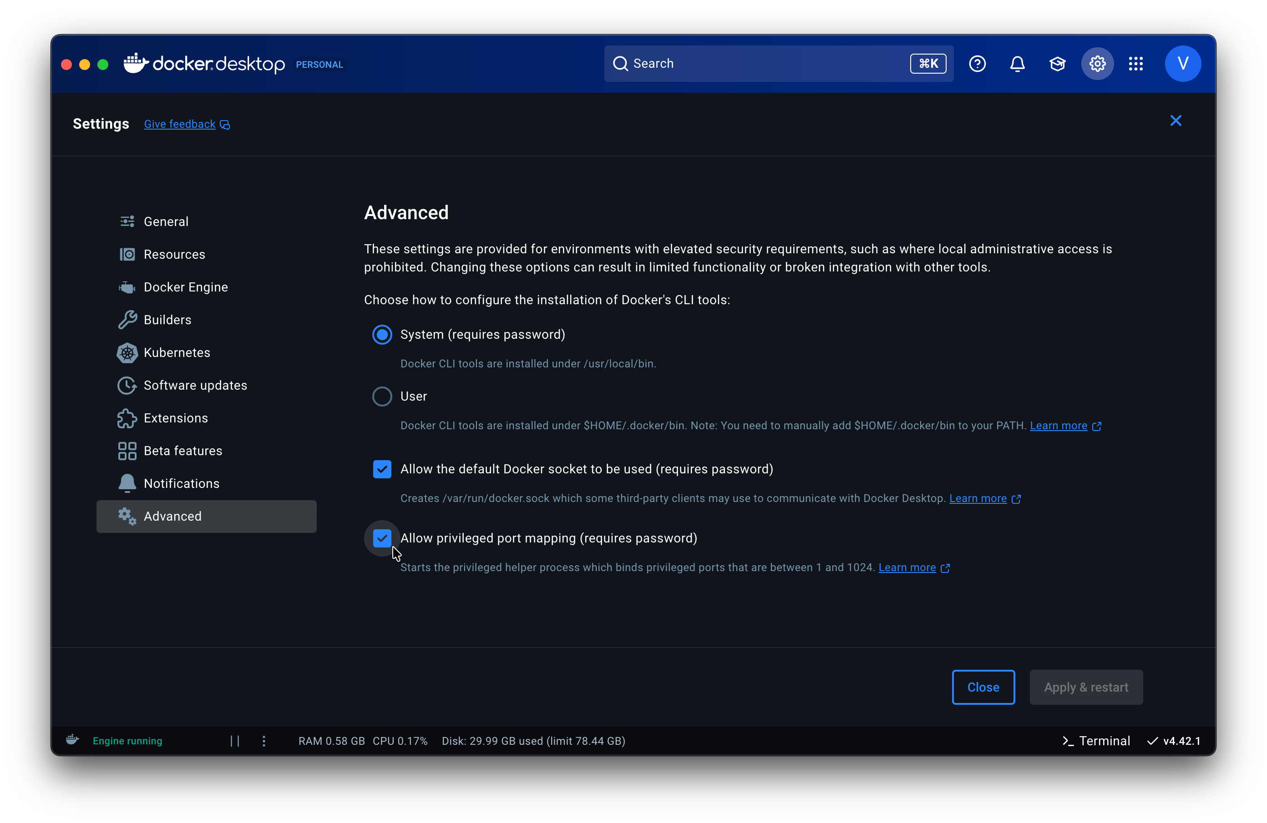Image resolution: width=1267 pixels, height=823 pixels.
Task: Open Learn more link for privileged ports
Action: tap(907, 567)
